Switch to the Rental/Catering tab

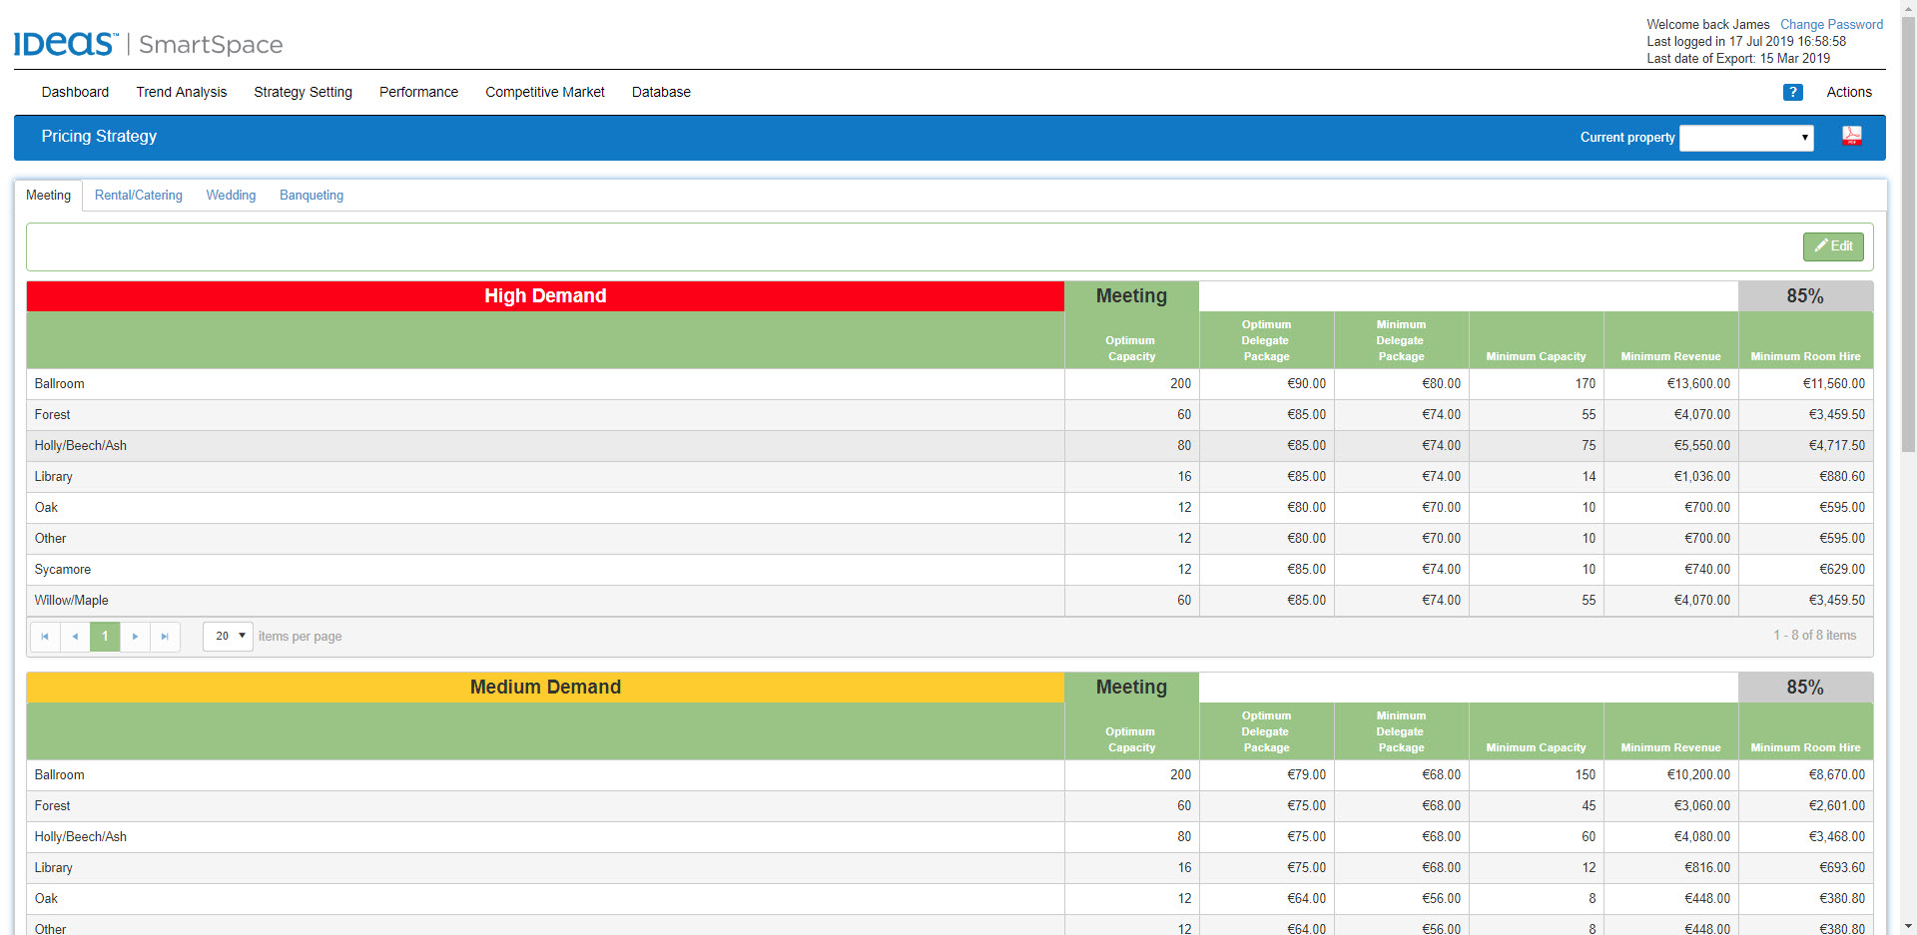click(139, 196)
